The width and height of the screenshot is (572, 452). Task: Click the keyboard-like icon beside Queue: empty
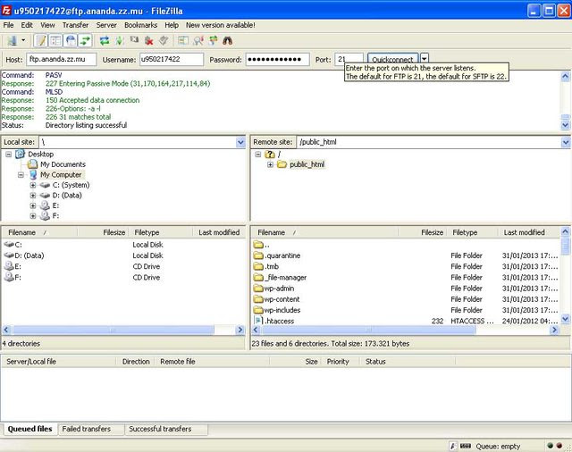point(466,446)
